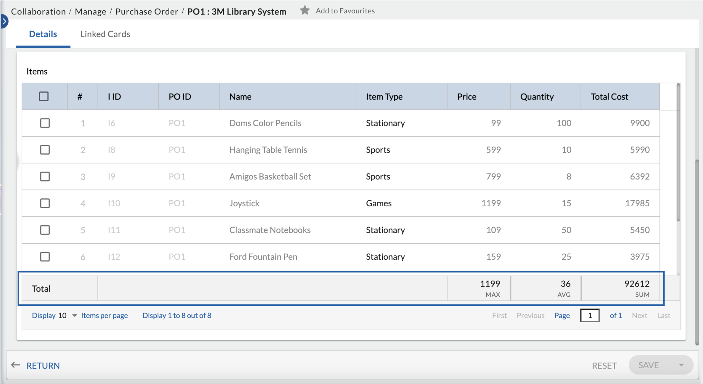Click the page's outer vertical scrollbar
Screen dimensions: 703x384
point(697,252)
